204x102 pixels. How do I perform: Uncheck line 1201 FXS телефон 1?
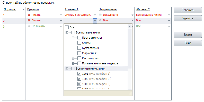pyautogui.click(x=79, y=74)
